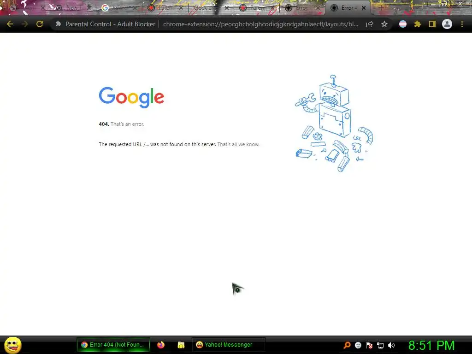Screen dimensions: 472x354
Task: Click the '404.' error code text
Action: tap(104, 124)
